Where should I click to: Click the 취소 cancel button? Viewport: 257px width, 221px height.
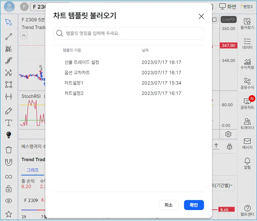(x=168, y=205)
